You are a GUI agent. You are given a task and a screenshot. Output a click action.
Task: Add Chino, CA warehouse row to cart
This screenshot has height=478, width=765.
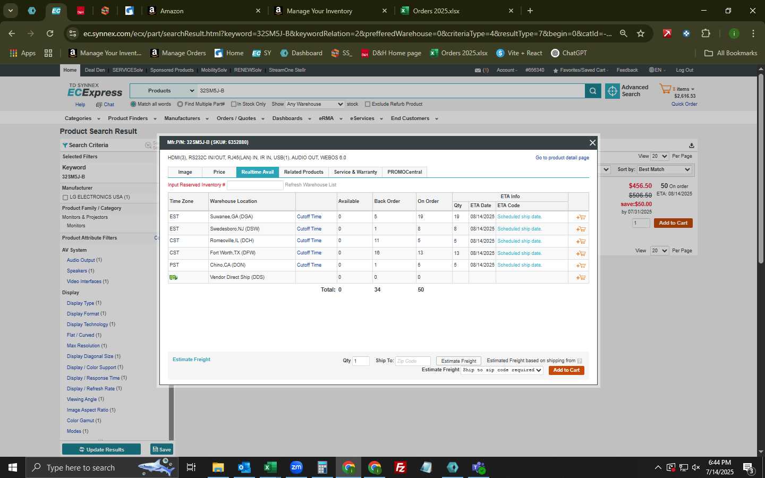(x=581, y=266)
